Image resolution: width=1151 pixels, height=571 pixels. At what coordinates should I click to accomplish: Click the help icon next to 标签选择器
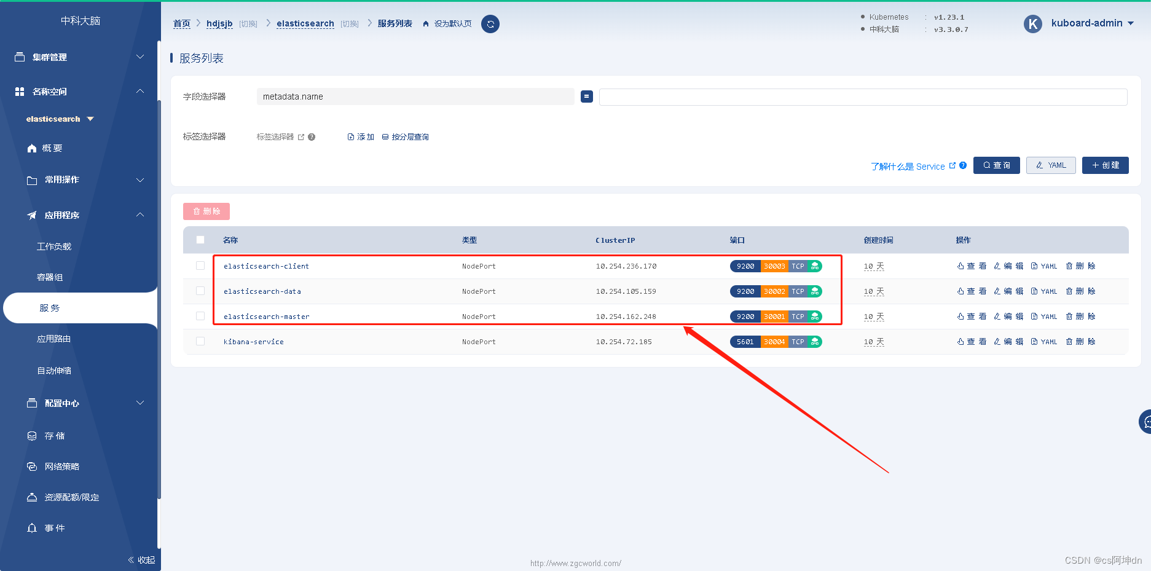(x=312, y=137)
